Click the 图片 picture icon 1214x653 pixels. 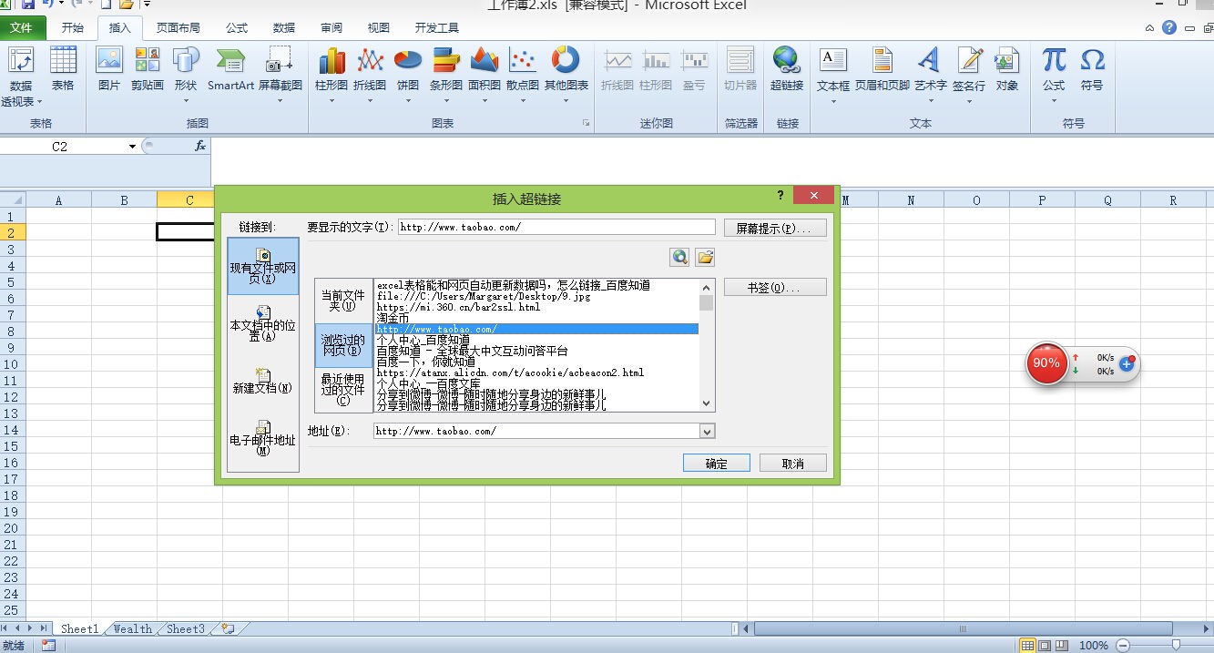[x=109, y=70]
